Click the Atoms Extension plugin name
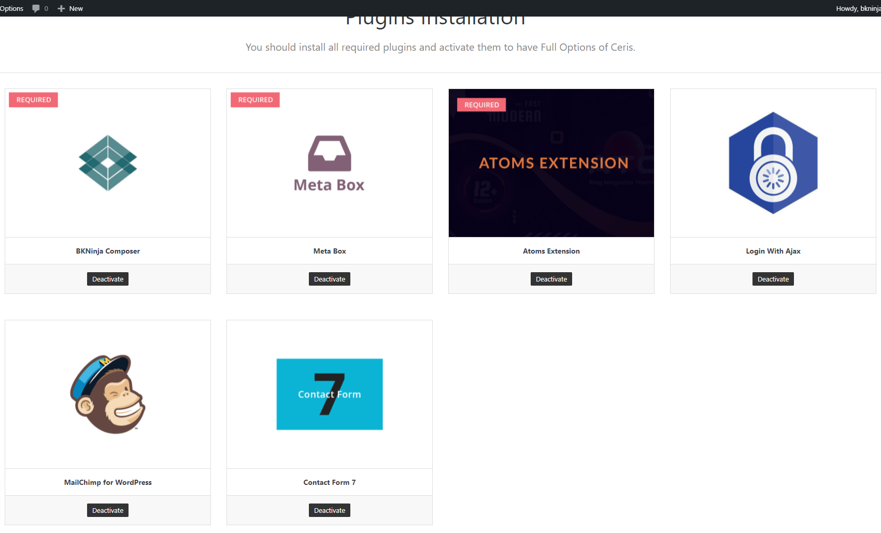 click(x=551, y=251)
